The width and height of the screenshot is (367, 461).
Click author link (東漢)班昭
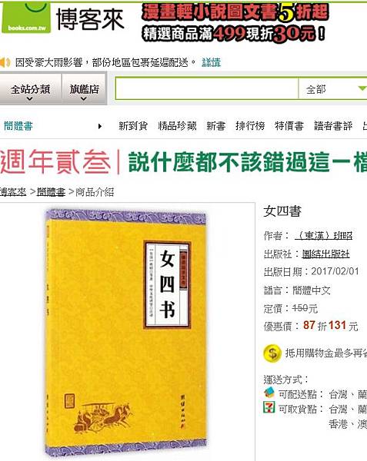pyautogui.click(x=323, y=236)
